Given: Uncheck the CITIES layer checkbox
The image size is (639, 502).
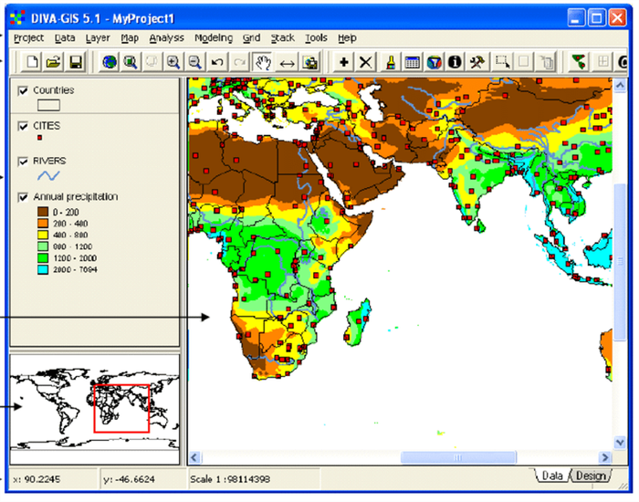Looking at the screenshot, I should [23, 126].
